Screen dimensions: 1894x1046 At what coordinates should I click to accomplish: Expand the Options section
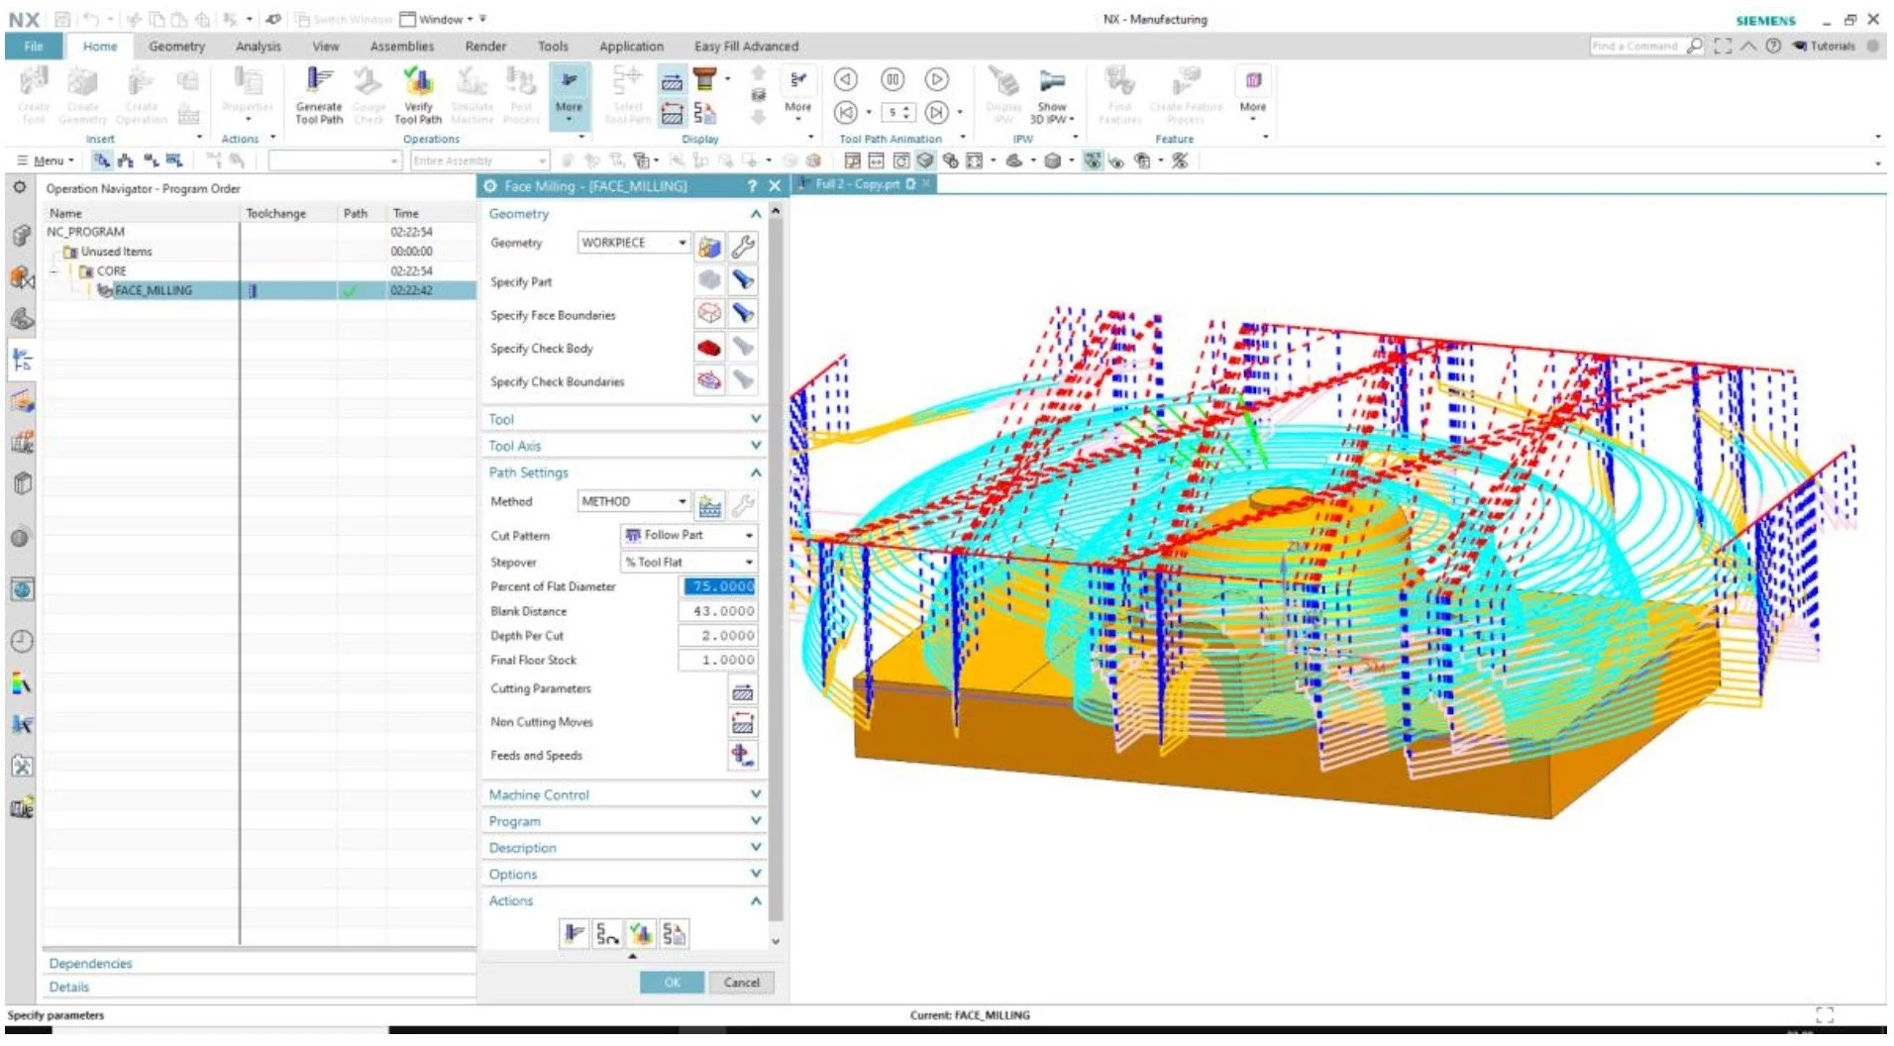click(625, 875)
